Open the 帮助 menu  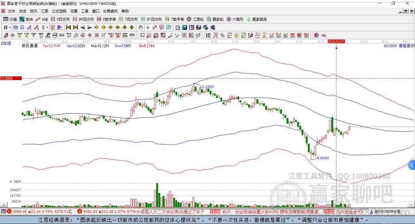(x=125, y=11)
